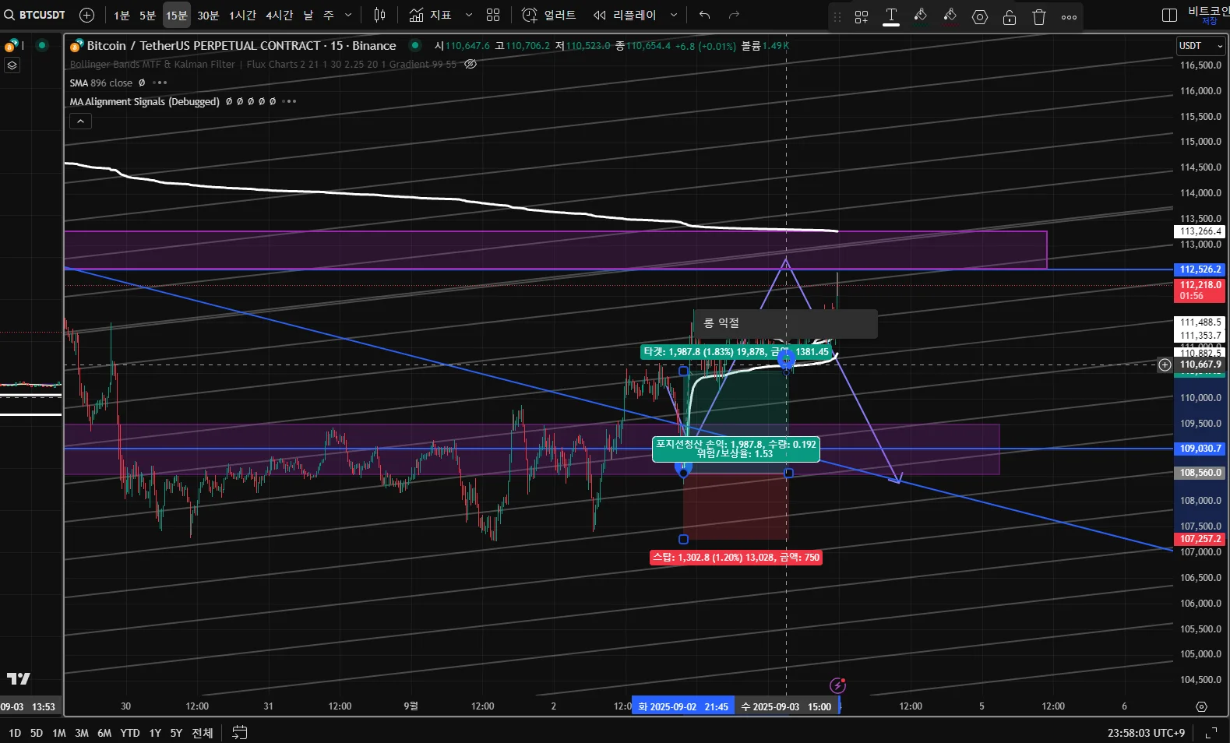The width and height of the screenshot is (1230, 743).
Task: Click the add-order plus icon on price axis
Action: click(x=1165, y=364)
